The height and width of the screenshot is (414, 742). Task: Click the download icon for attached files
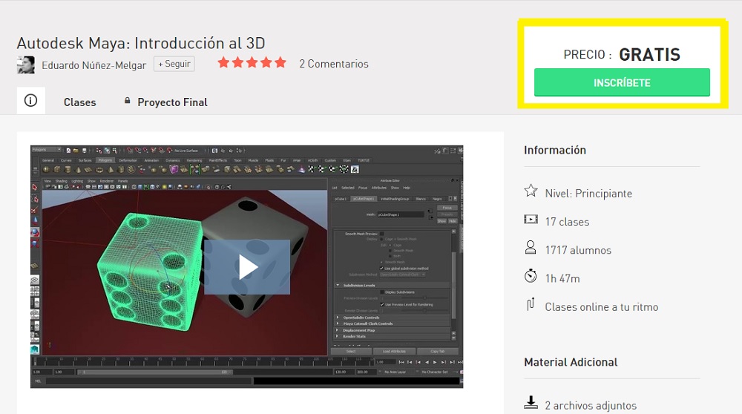531,402
